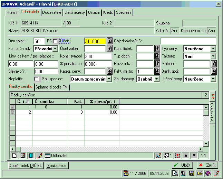Click Konst.symbol field containing 308
This screenshot has height=179, width=223.
(x=98, y=56)
